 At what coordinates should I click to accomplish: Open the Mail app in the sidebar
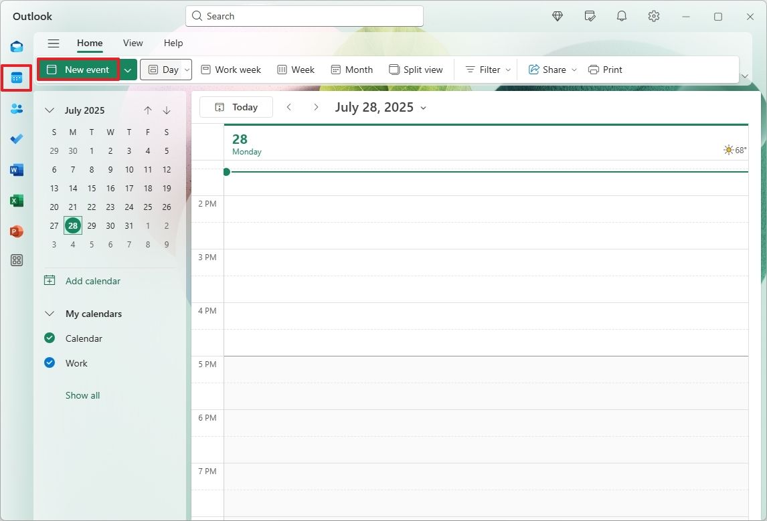(x=16, y=46)
